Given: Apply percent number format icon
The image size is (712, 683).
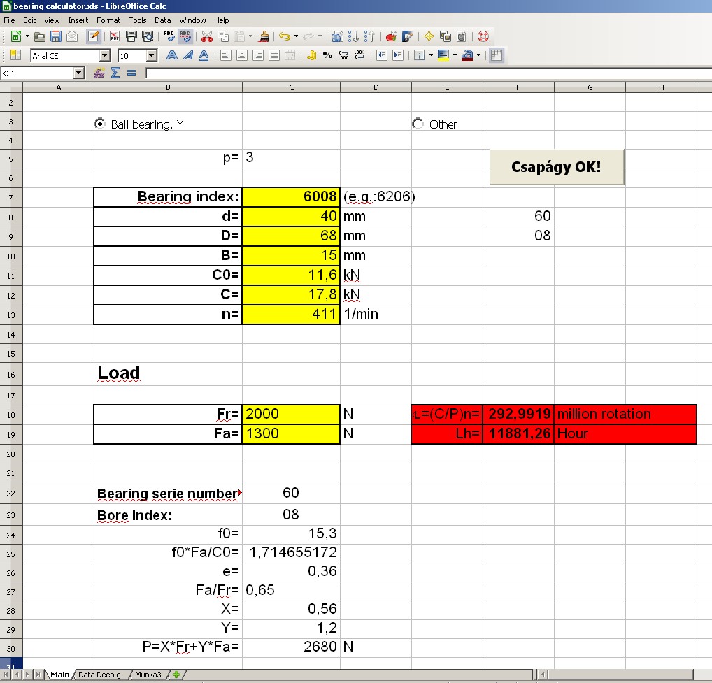Looking at the screenshot, I should [x=327, y=55].
